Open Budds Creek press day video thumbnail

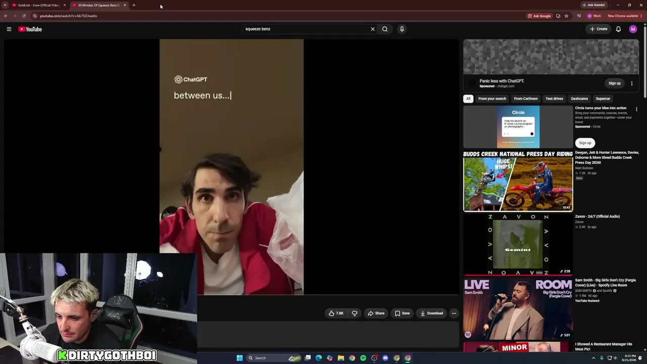coord(518,180)
